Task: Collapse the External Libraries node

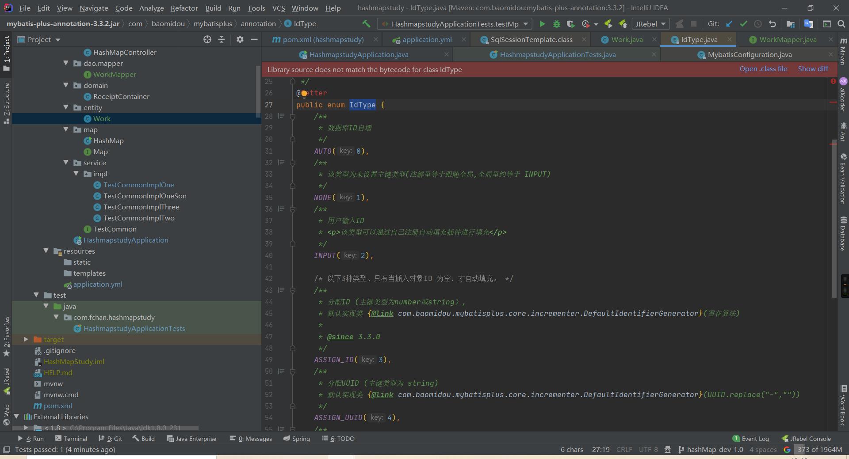Action: pyautogui.click(x=16, y=417)
